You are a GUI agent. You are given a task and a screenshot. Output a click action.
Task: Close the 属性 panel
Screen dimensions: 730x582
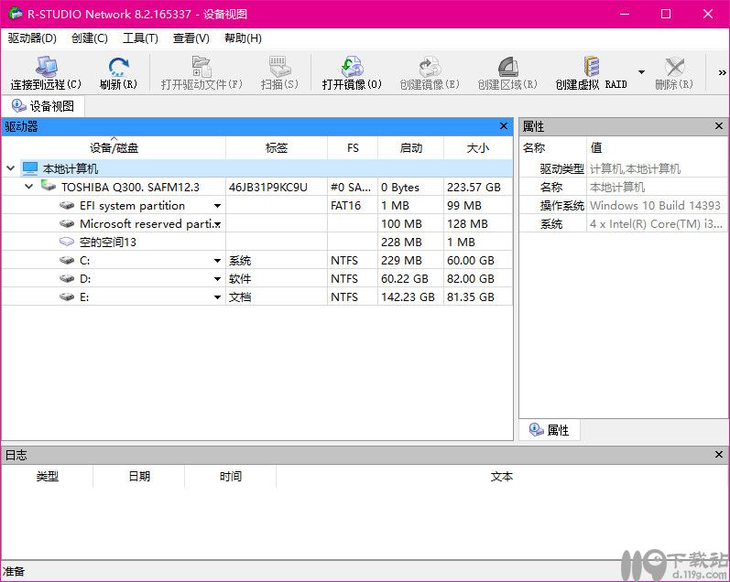[x=719, y=126]
